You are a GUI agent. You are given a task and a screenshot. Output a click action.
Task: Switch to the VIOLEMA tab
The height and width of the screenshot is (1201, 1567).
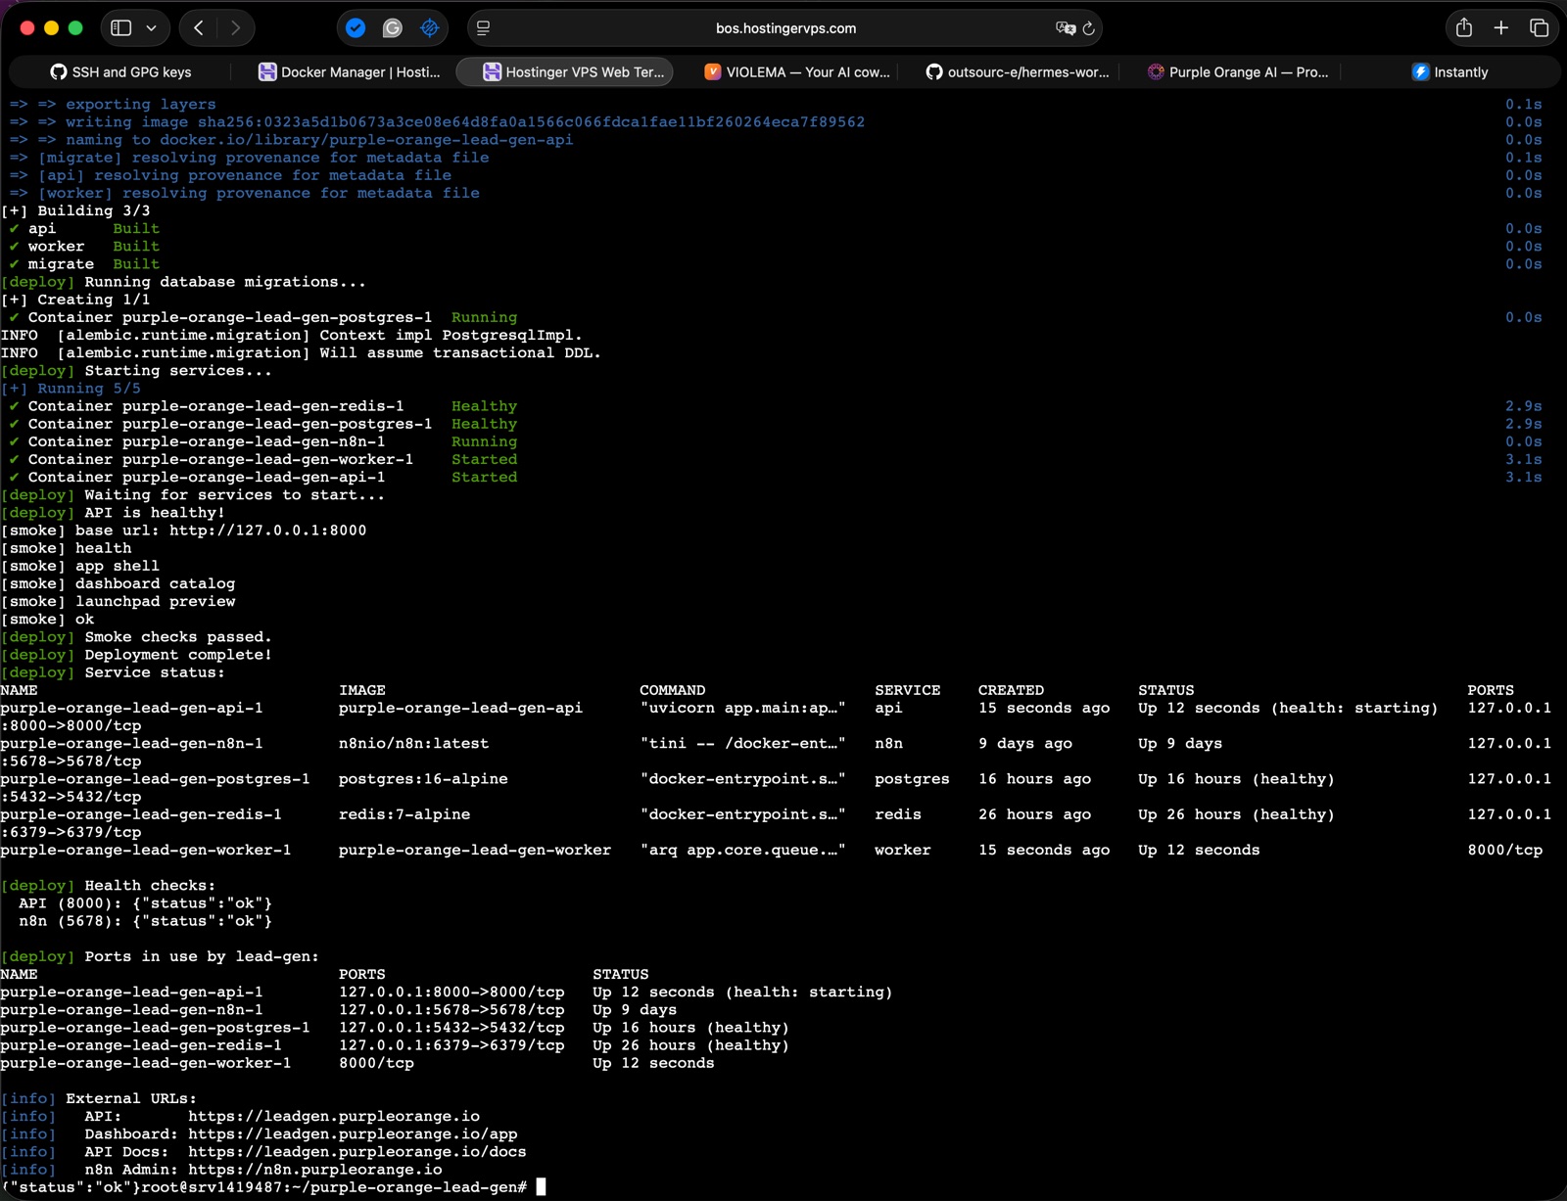[x=796, y=72]
